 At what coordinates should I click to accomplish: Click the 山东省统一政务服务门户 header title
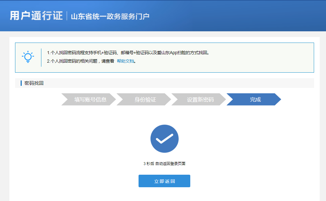[110, 16]
